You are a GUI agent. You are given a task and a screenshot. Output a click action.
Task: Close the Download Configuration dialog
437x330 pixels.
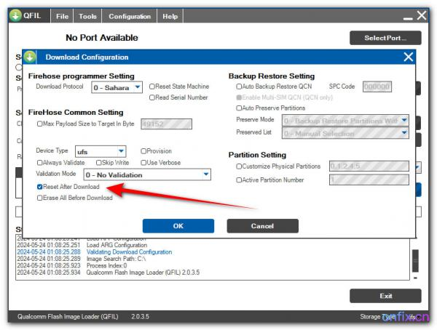click(x=409, y=57)
